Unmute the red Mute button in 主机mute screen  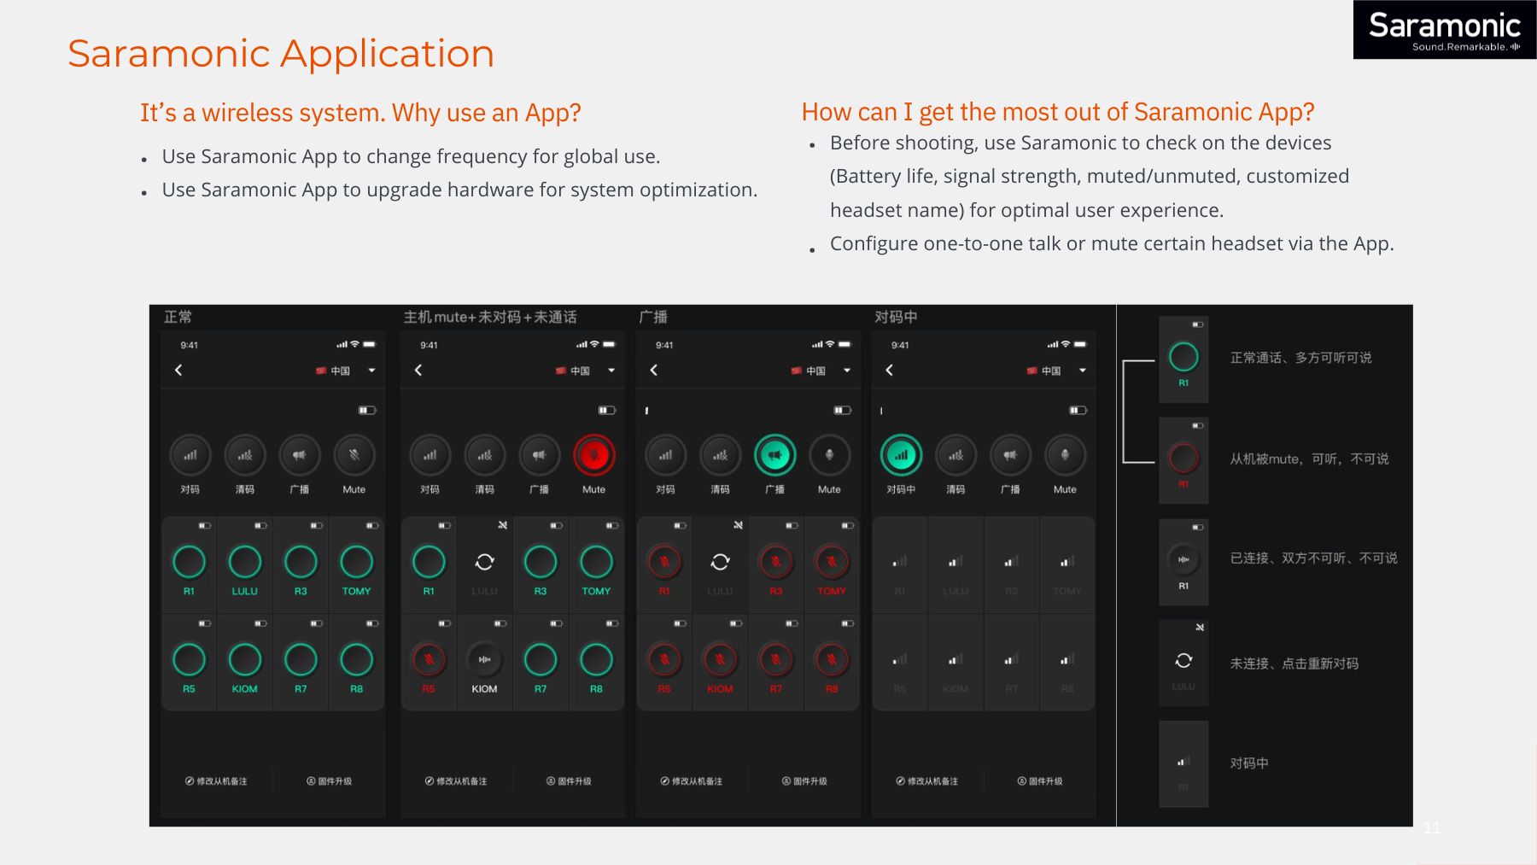click(x=593, y=455)
